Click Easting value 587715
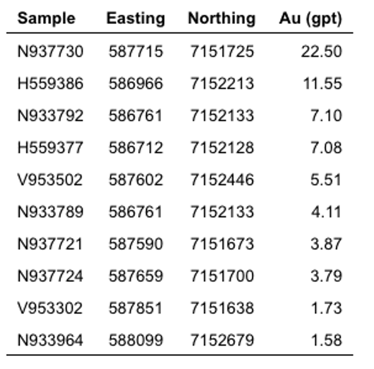The image size is (374, 369). 135,52
